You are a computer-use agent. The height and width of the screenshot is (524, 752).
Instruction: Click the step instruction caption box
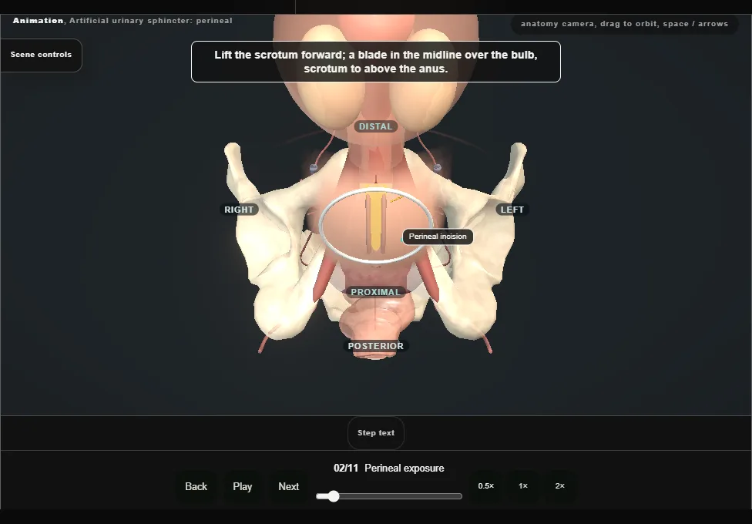[376, 62]
